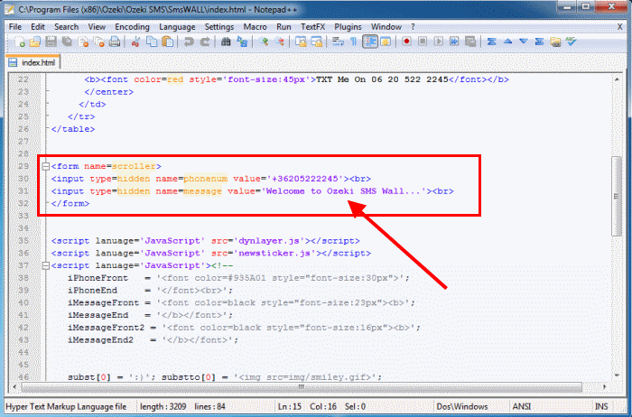Open user defined language dialog icon
Viewport: 632px width, 417px height.
pos(386,42)
